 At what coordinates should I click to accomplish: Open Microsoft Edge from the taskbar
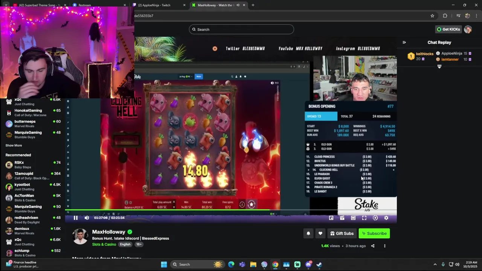coord(231,264)
